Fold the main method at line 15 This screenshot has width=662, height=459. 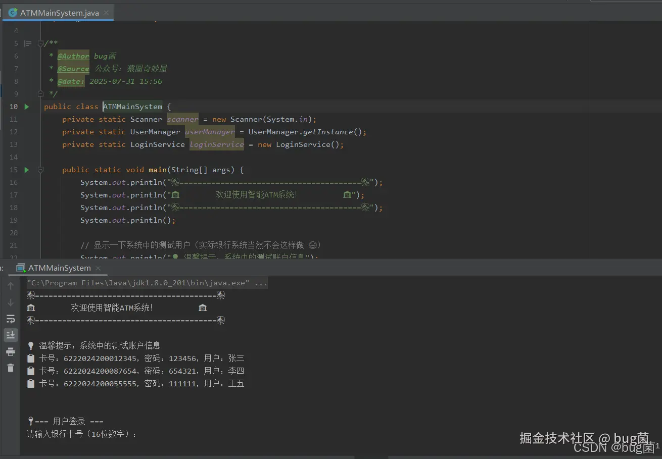pyautogui.click(x=40, y=170)
